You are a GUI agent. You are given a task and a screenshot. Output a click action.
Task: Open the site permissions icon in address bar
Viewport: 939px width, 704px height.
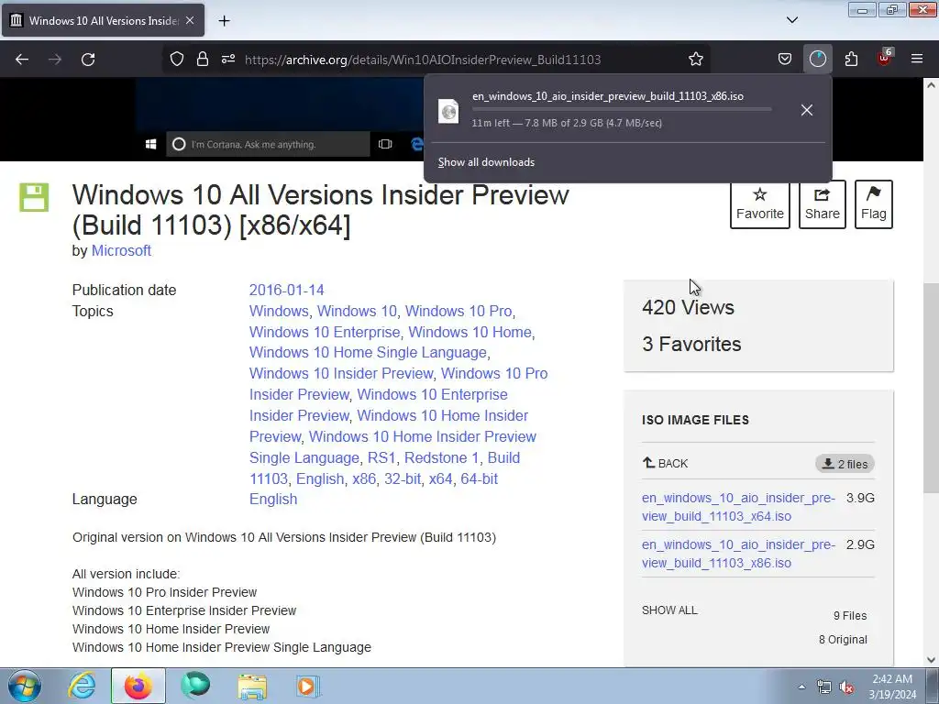pyautogui.click(x=228, y=59)
